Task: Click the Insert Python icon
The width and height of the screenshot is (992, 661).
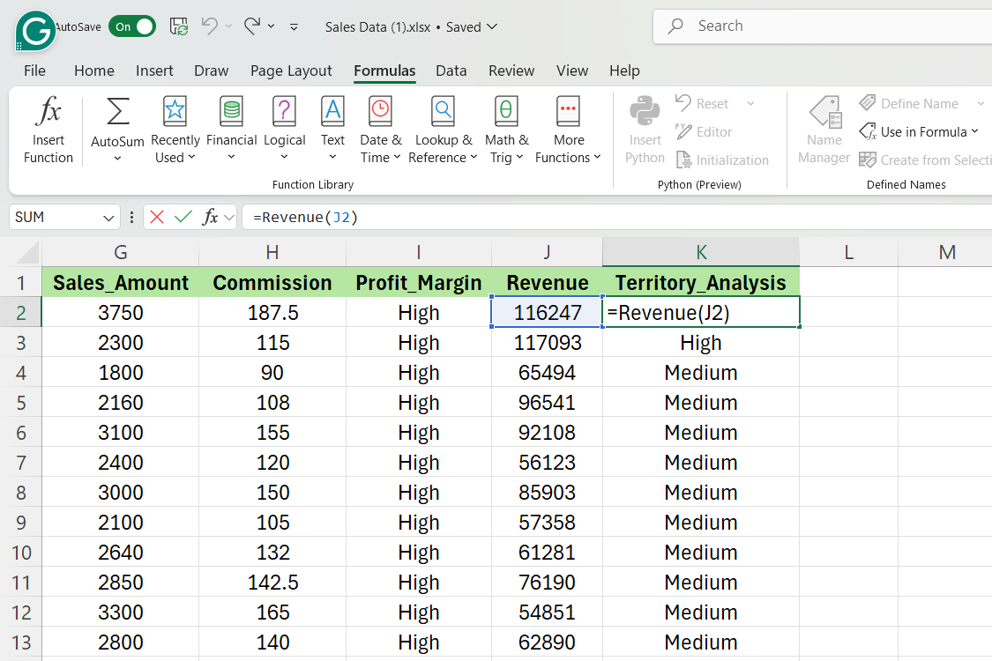Action: (x=645, y=111)
